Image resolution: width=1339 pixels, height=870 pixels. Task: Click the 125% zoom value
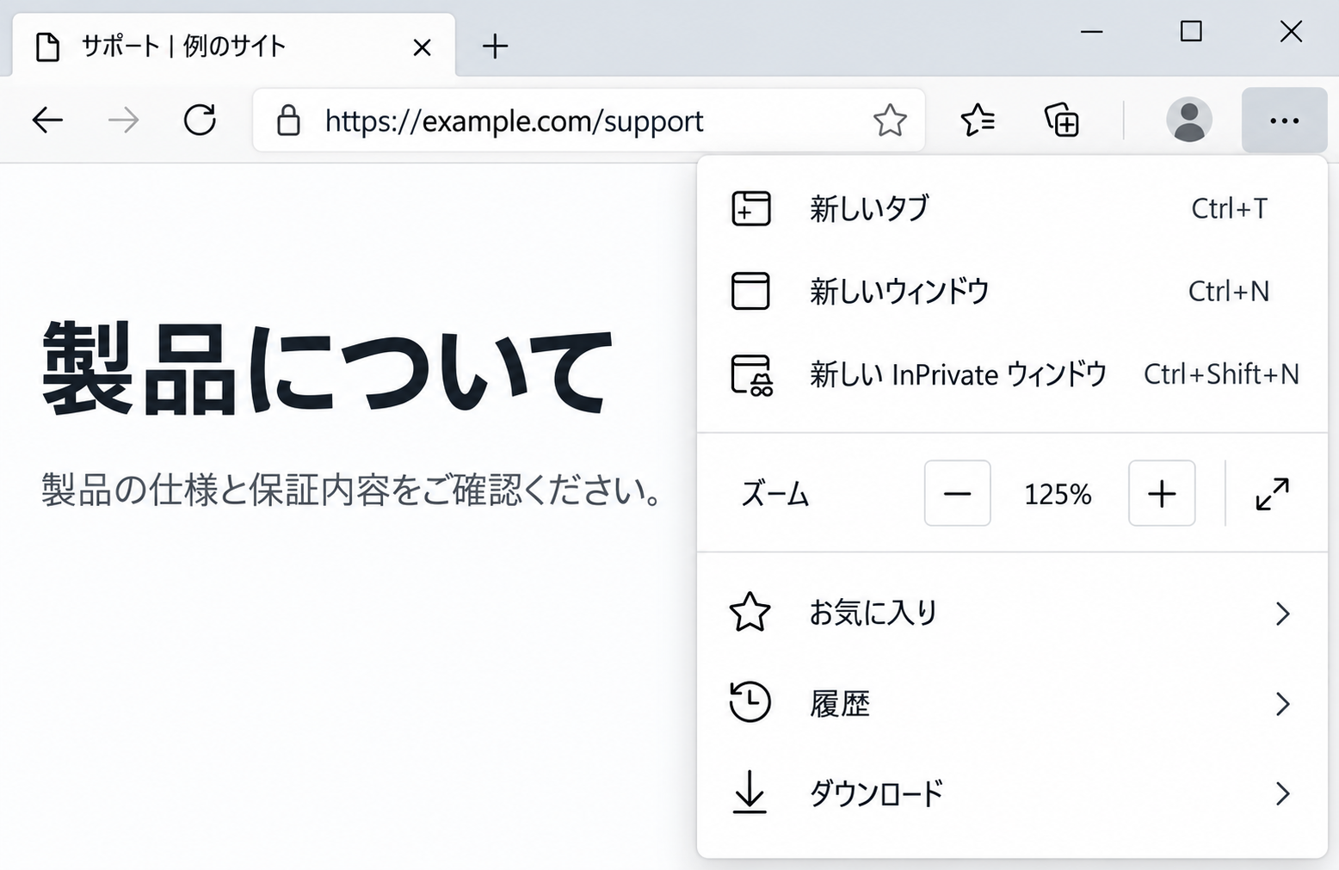[1058, 495]
